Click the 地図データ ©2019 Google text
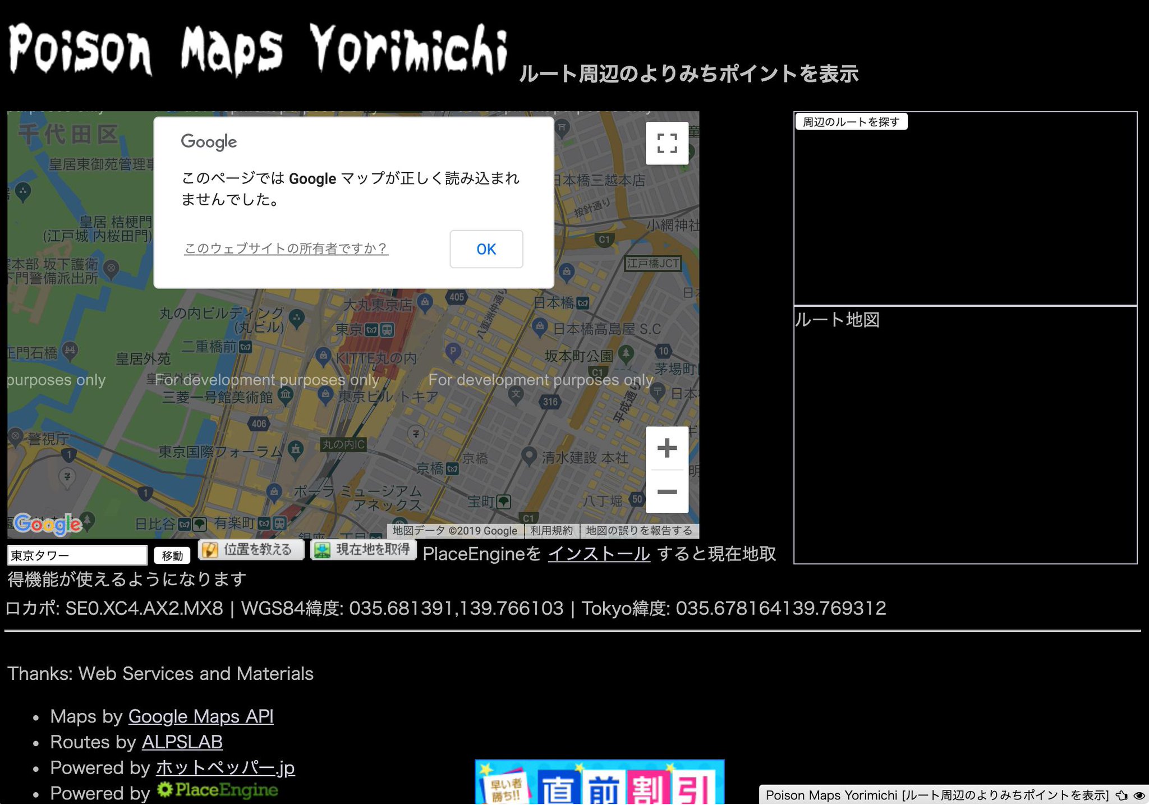Image resolution: width=1149 pixels, height=805 pixels. click(454, 531)
